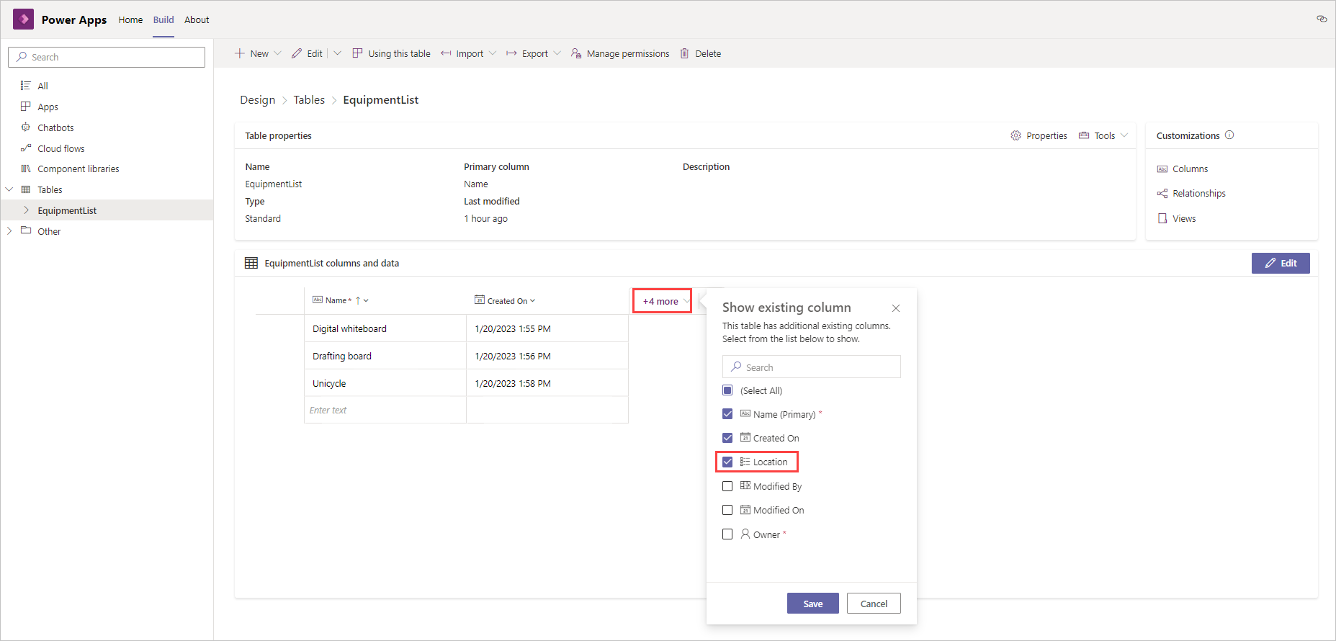Open the About tab
Image resolution: width=1336 pixels, height=641 pixels.
coord(197,19)
